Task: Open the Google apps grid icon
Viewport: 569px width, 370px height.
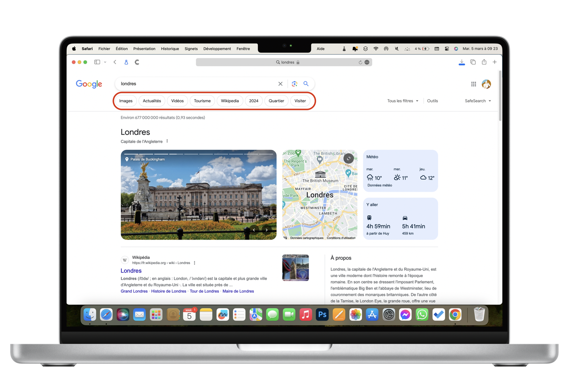Action: coord(473,84)
